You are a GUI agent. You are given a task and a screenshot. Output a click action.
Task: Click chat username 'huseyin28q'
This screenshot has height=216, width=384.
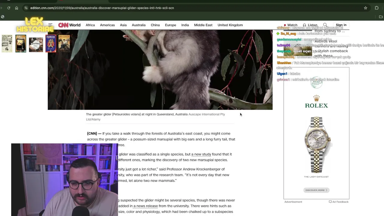point(286,57)
